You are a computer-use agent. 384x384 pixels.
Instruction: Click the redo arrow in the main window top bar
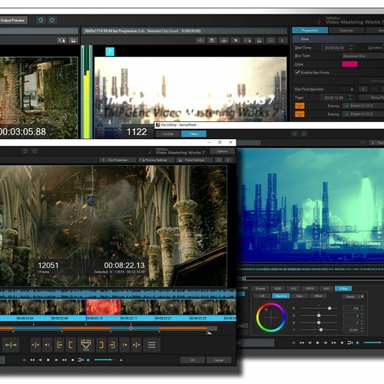[x=52, y=20]
